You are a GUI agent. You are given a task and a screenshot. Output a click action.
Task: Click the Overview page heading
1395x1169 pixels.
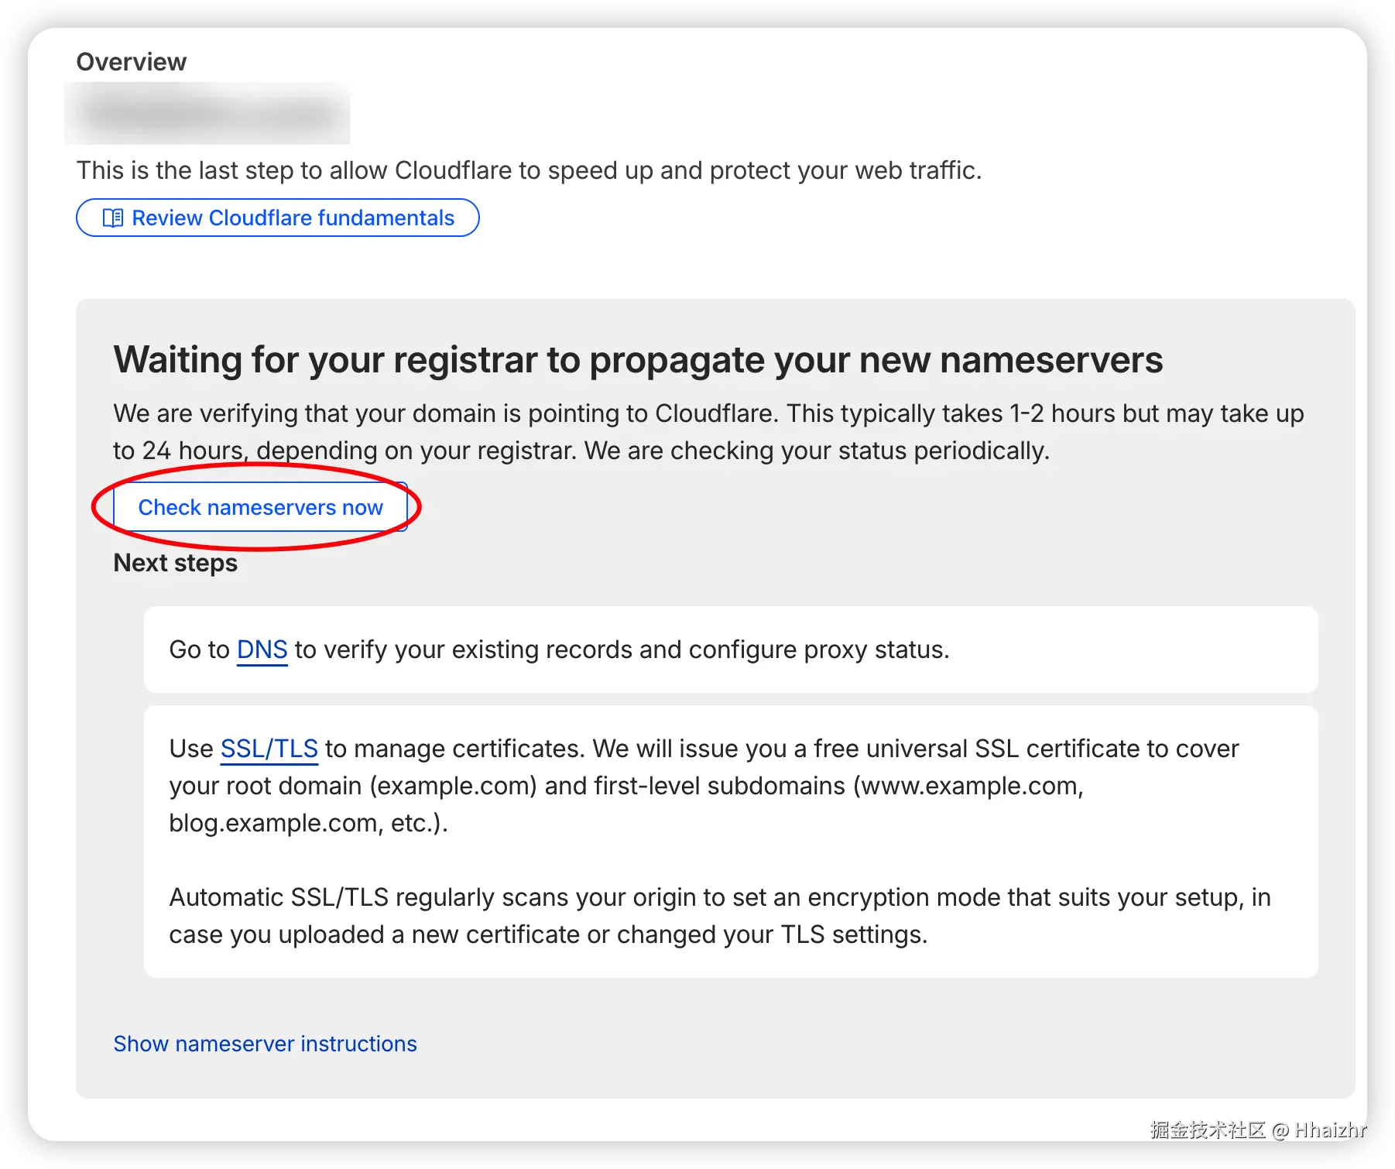132,62
